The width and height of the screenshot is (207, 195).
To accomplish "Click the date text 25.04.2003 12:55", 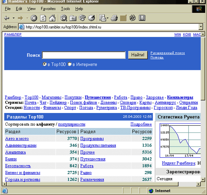I will [137, 116].
